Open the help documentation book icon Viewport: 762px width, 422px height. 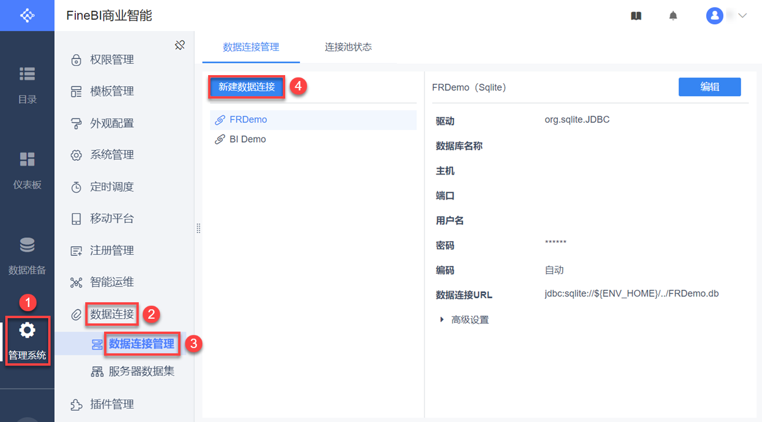click(636, 16)
